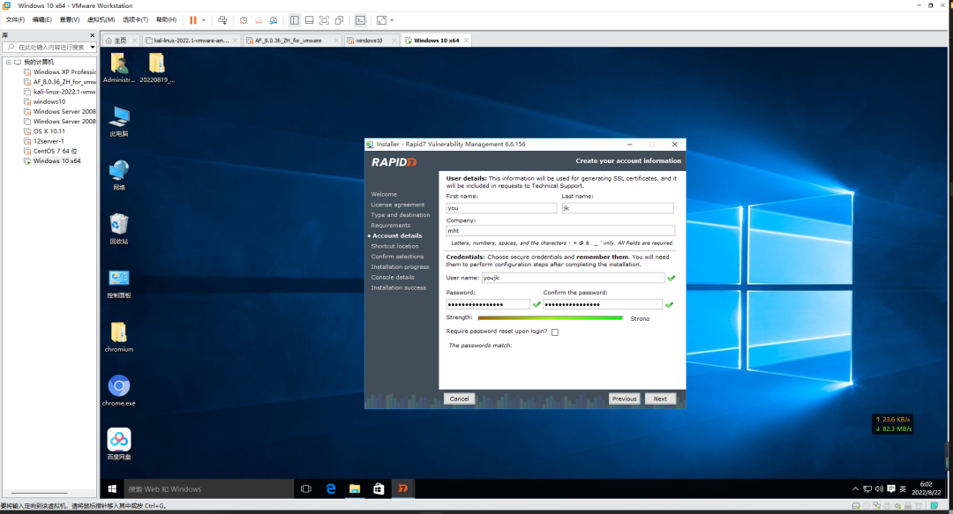This screenshot has width=953, height=514.
Task: Click the VMware pause virtual machine icon
Action: point(193,20)
